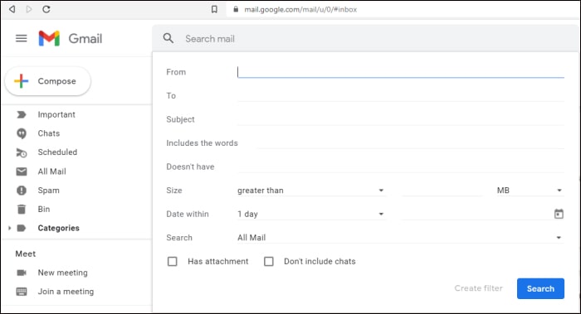Click the Spam warning icon

(x=22, y=191)
